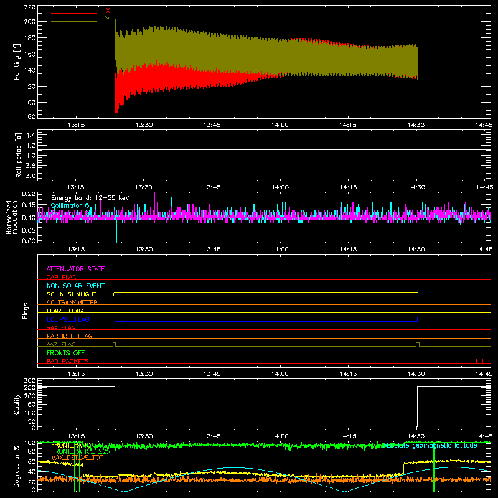Click the red 'X' legend label
The image size is (498, 498).
pos(108,11)
